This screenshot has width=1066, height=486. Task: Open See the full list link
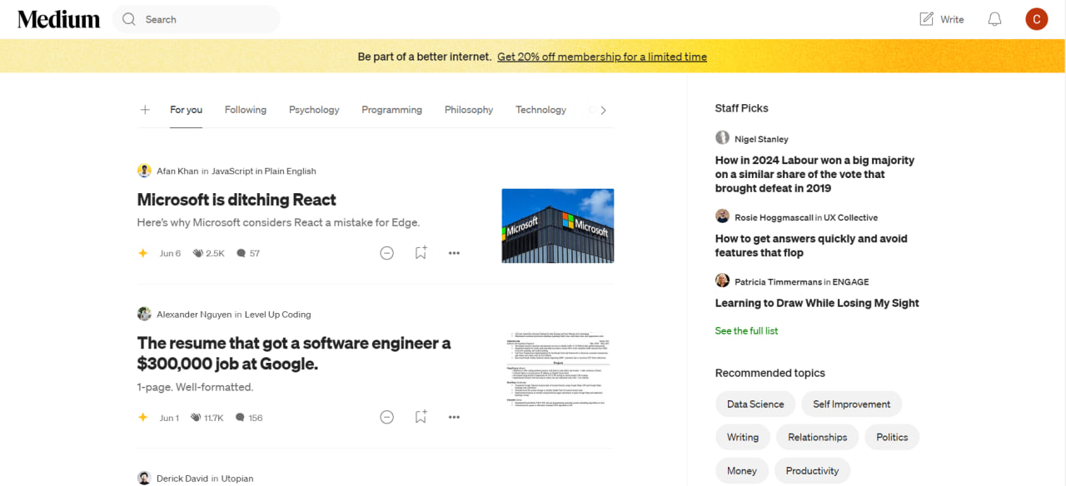[746, 330]
